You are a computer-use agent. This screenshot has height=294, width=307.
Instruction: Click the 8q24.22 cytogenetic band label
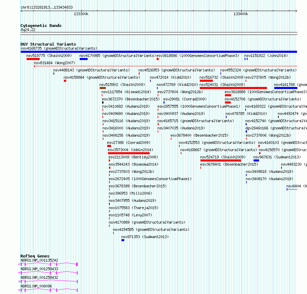point(28,30)
